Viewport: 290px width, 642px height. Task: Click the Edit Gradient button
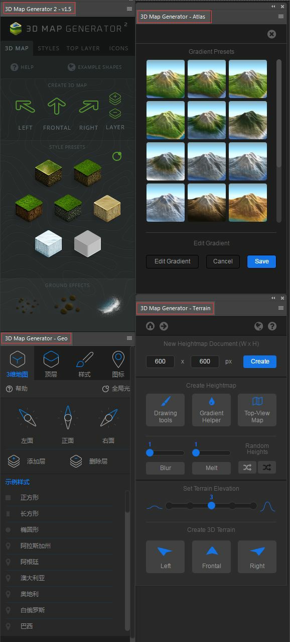(172, 261)
